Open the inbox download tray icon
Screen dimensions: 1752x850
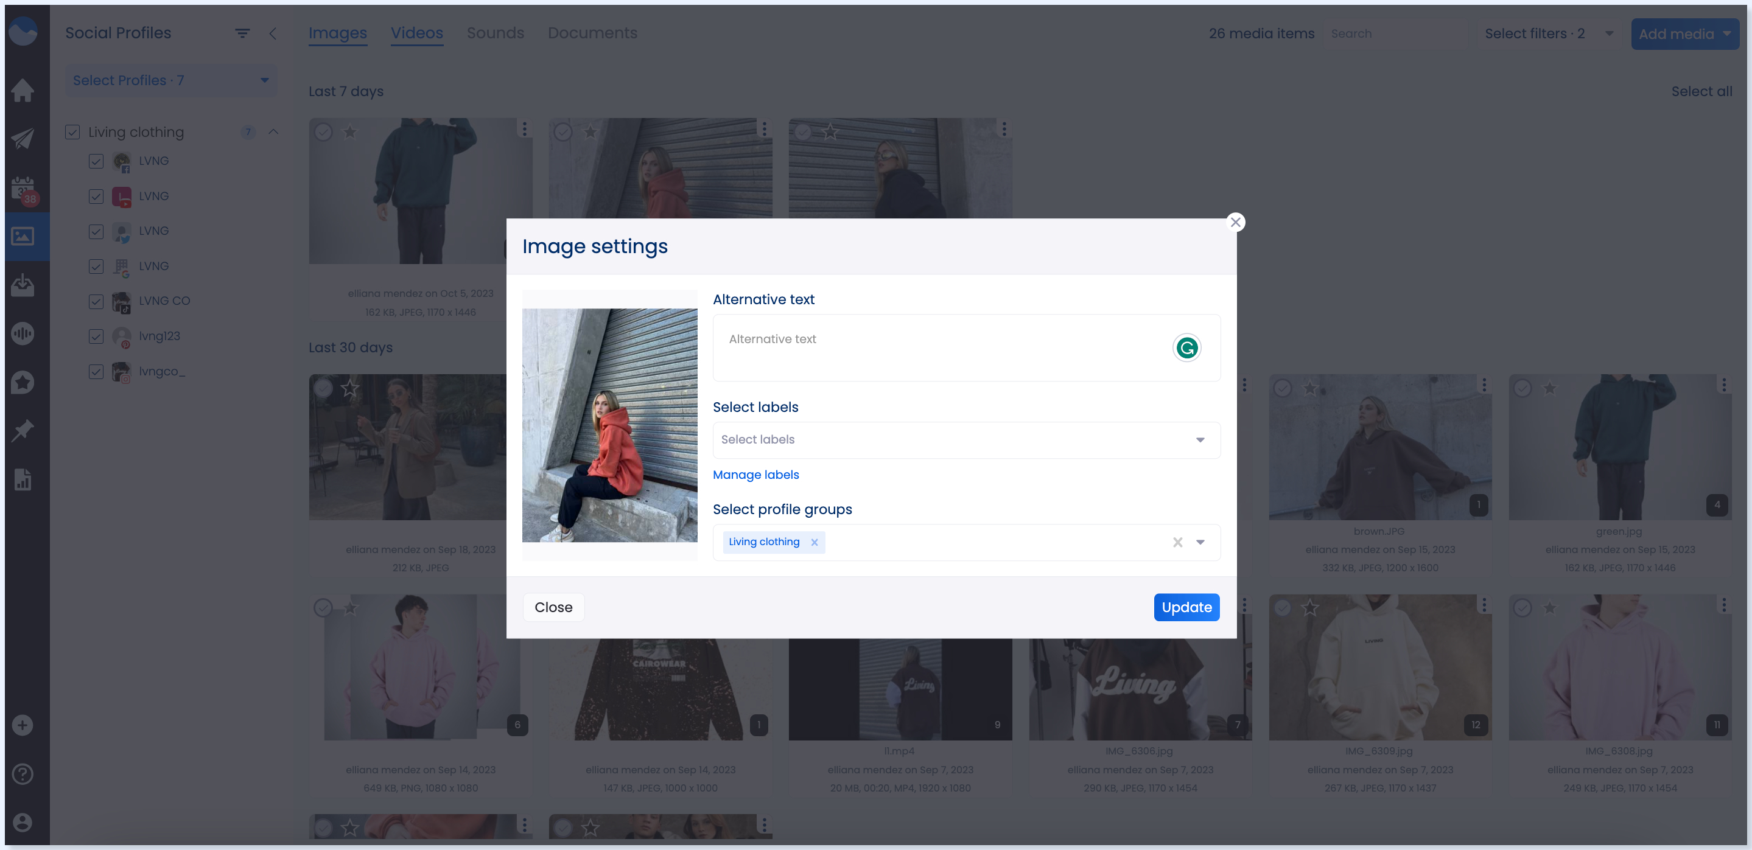pyautogui.click(x=23, y=285)
